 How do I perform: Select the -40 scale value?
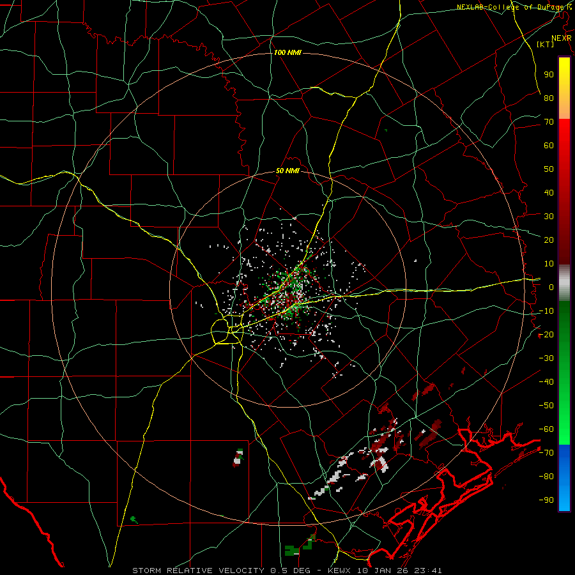pos(546,382)
